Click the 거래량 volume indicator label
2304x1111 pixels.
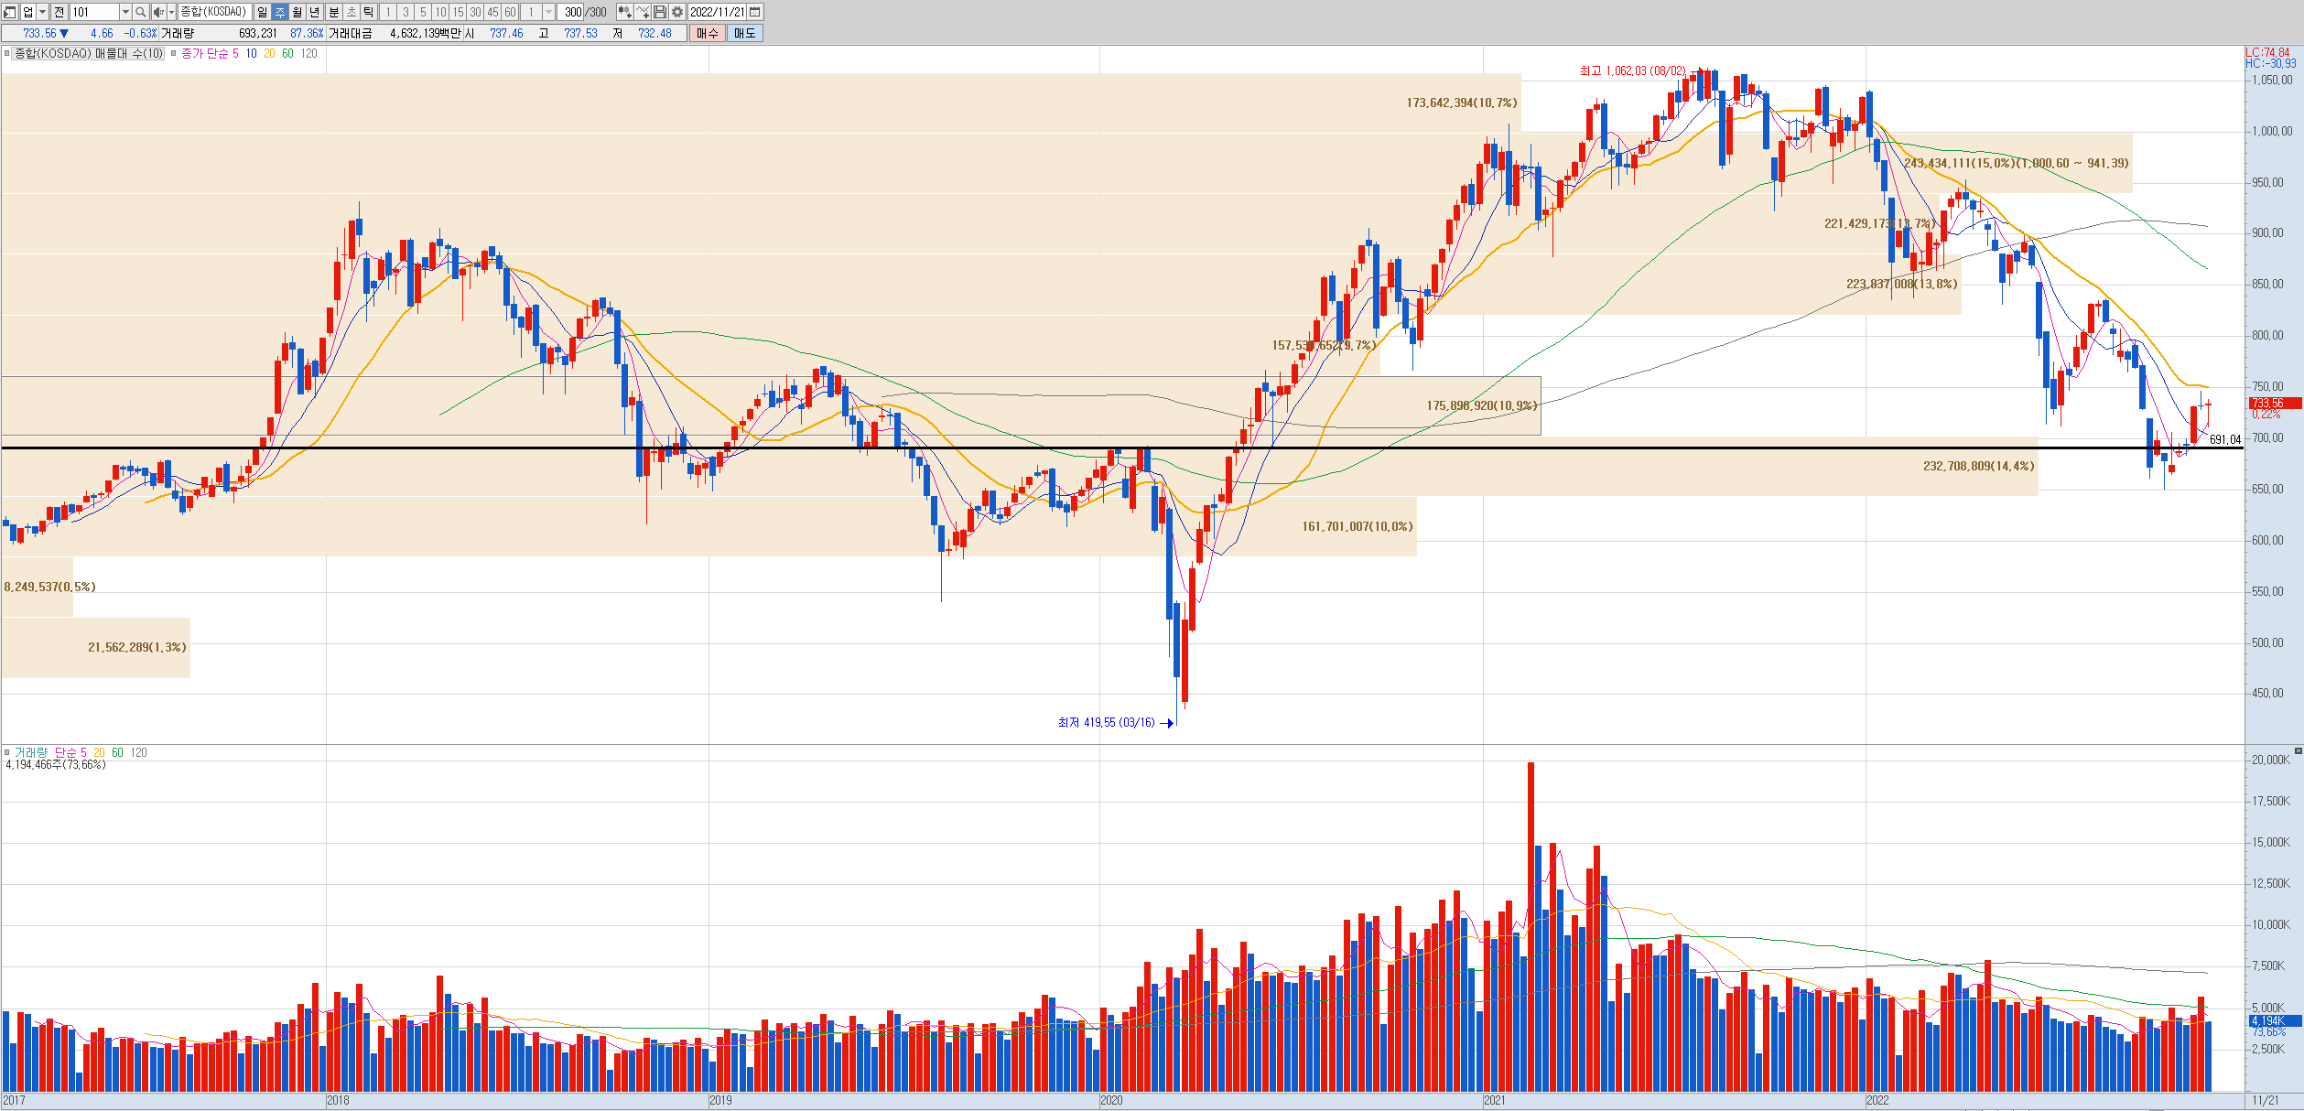30,752
